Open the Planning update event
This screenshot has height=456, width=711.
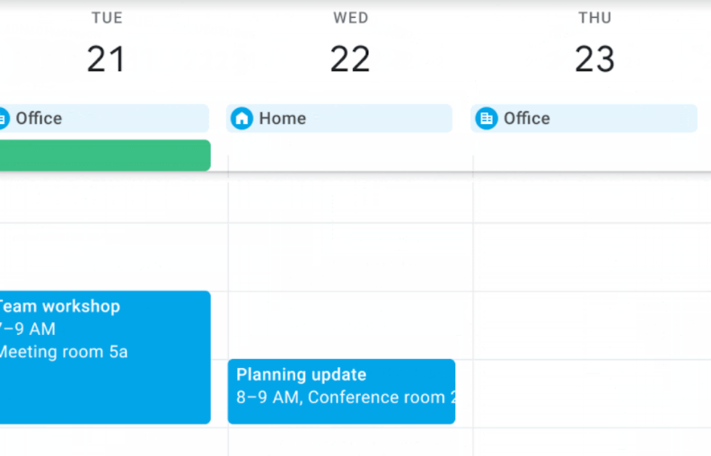[x=341, y=391]
